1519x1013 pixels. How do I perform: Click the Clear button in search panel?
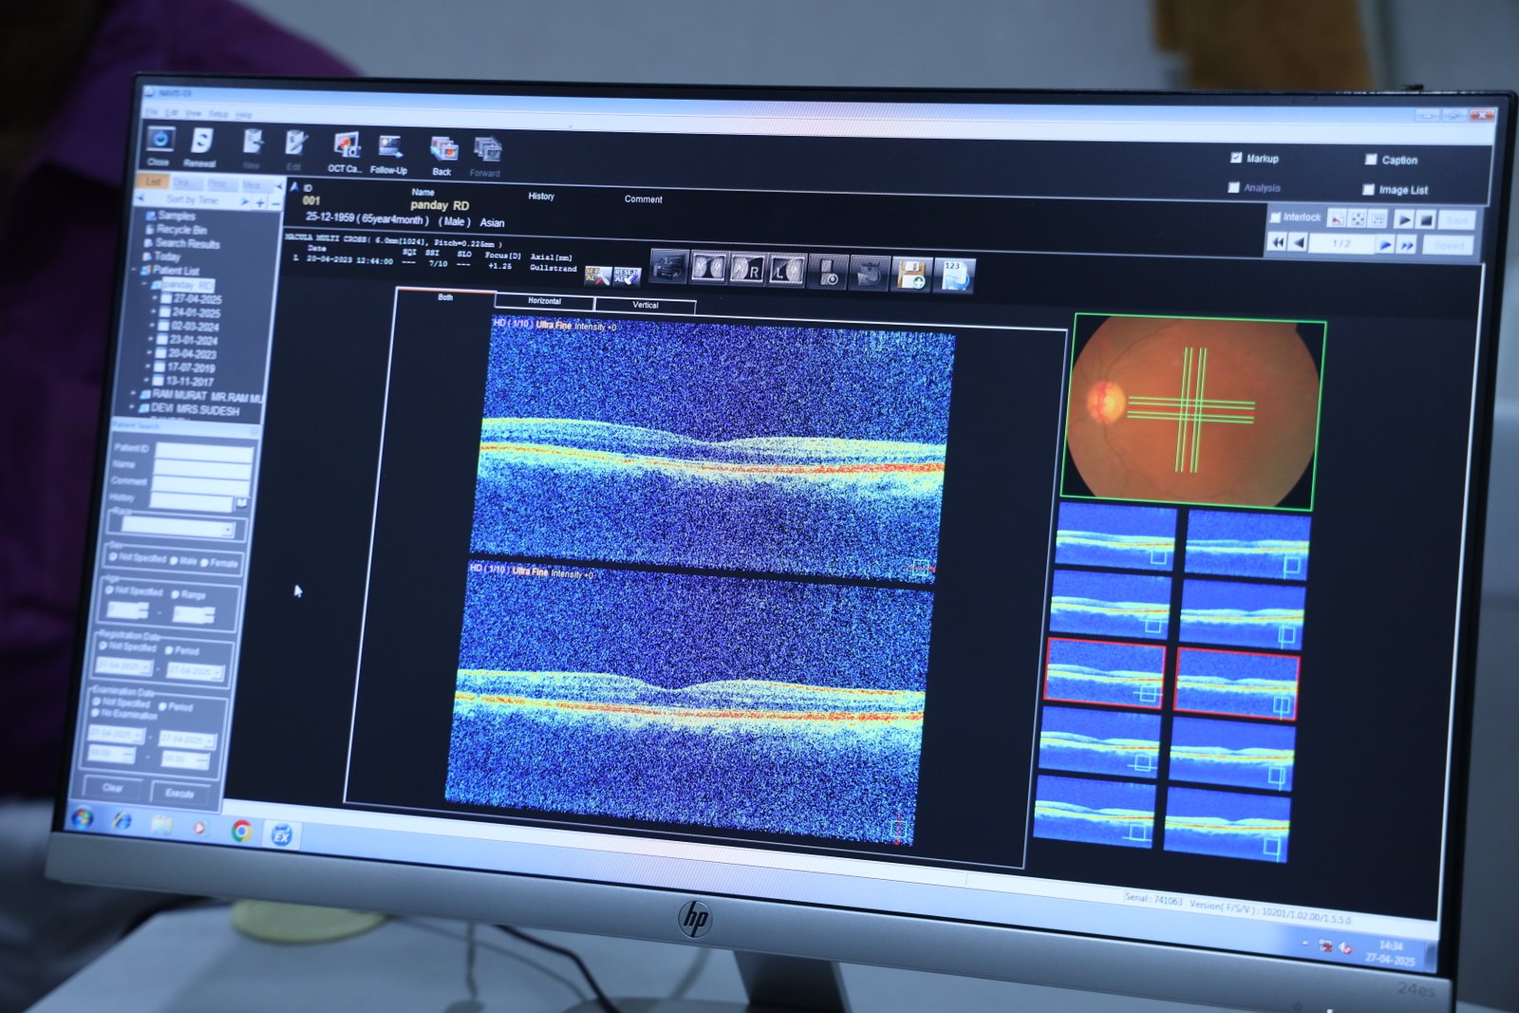pyautogui.click(x=112, y=787)
